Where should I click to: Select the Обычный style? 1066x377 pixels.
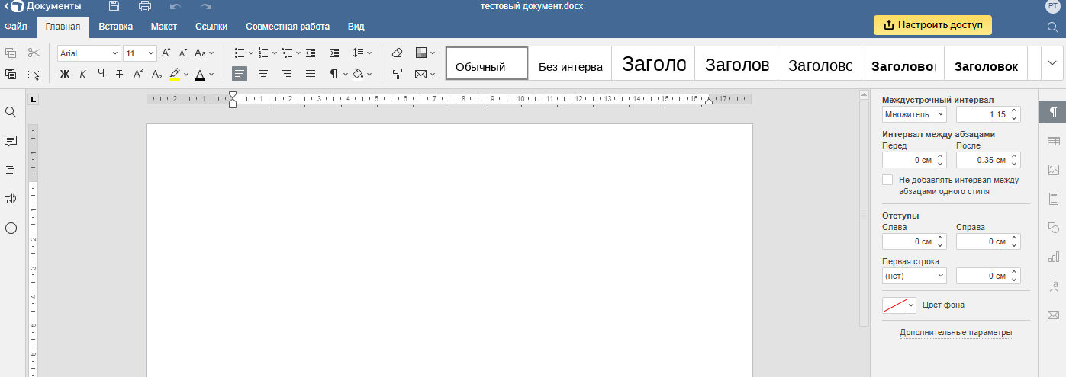pyautogui.click(x=487, y=63)
